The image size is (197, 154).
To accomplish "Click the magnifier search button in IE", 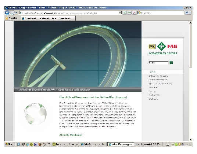I will pyautogui.click(x=187, y=12).
